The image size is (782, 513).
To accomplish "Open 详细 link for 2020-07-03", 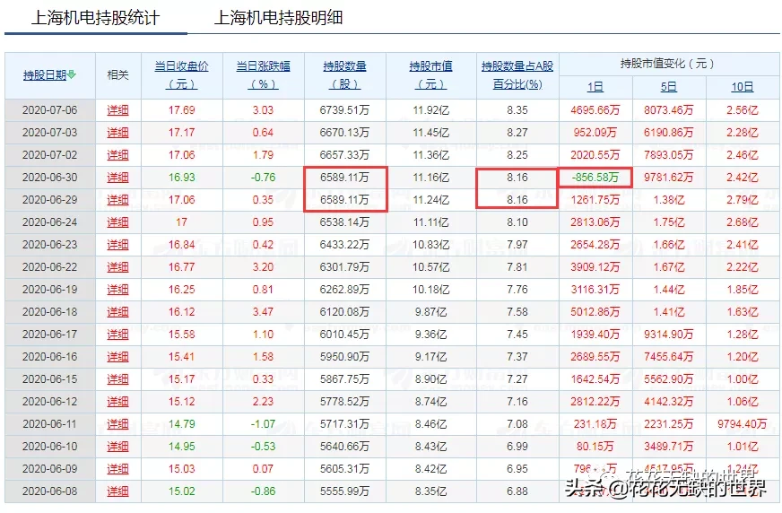I will click(x=117, y=133).
